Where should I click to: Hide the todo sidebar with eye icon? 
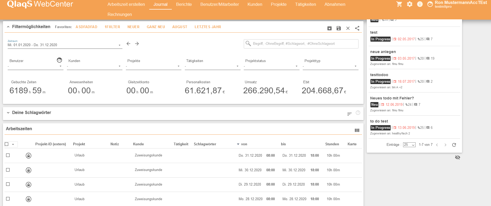(x=458, y=157)
